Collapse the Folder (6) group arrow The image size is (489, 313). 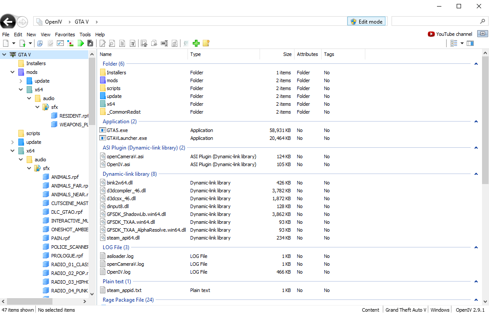coord(476,64)
